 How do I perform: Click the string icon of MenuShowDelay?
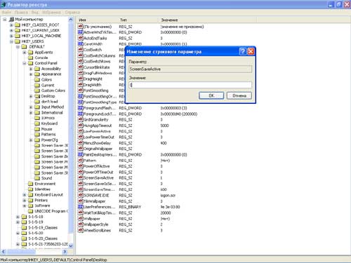pyautogui.click(x=81, y=143)
